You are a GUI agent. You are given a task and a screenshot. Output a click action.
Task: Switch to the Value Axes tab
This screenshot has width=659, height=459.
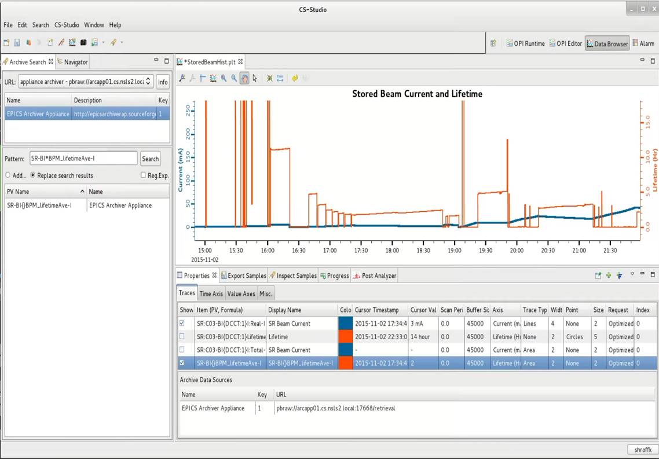241,293
